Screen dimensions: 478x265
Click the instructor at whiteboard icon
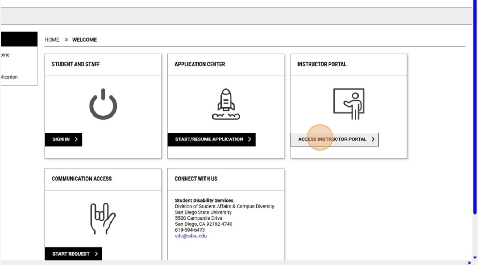pyautogui.click(x=349, y=104)
